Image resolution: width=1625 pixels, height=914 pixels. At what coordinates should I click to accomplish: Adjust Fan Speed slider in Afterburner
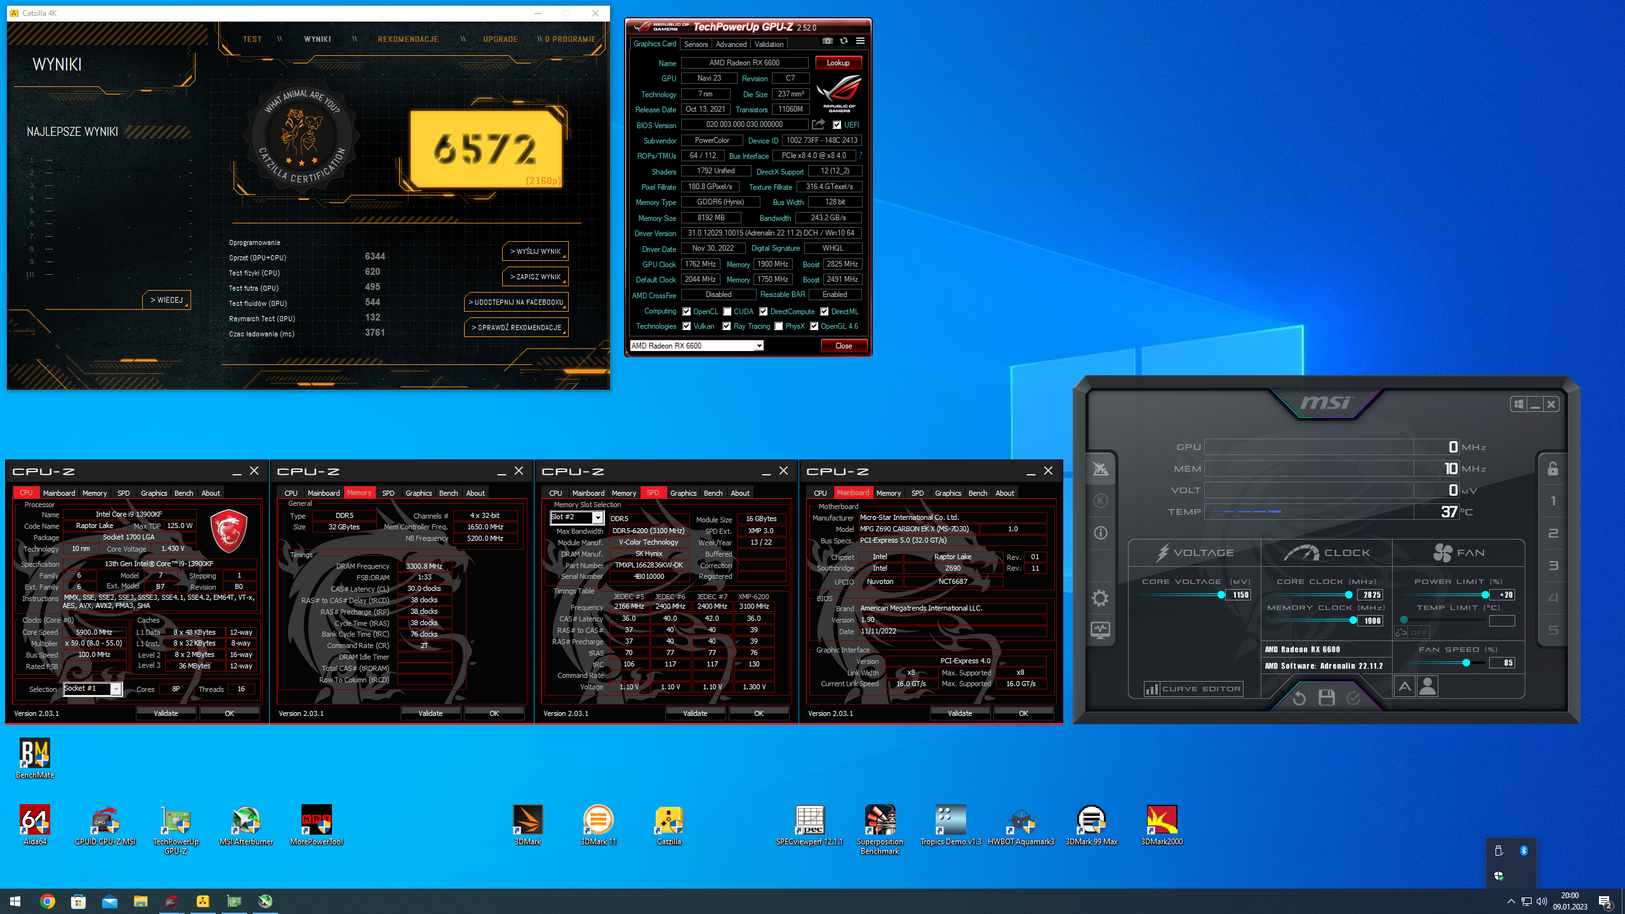click(x=1466, y=663)
